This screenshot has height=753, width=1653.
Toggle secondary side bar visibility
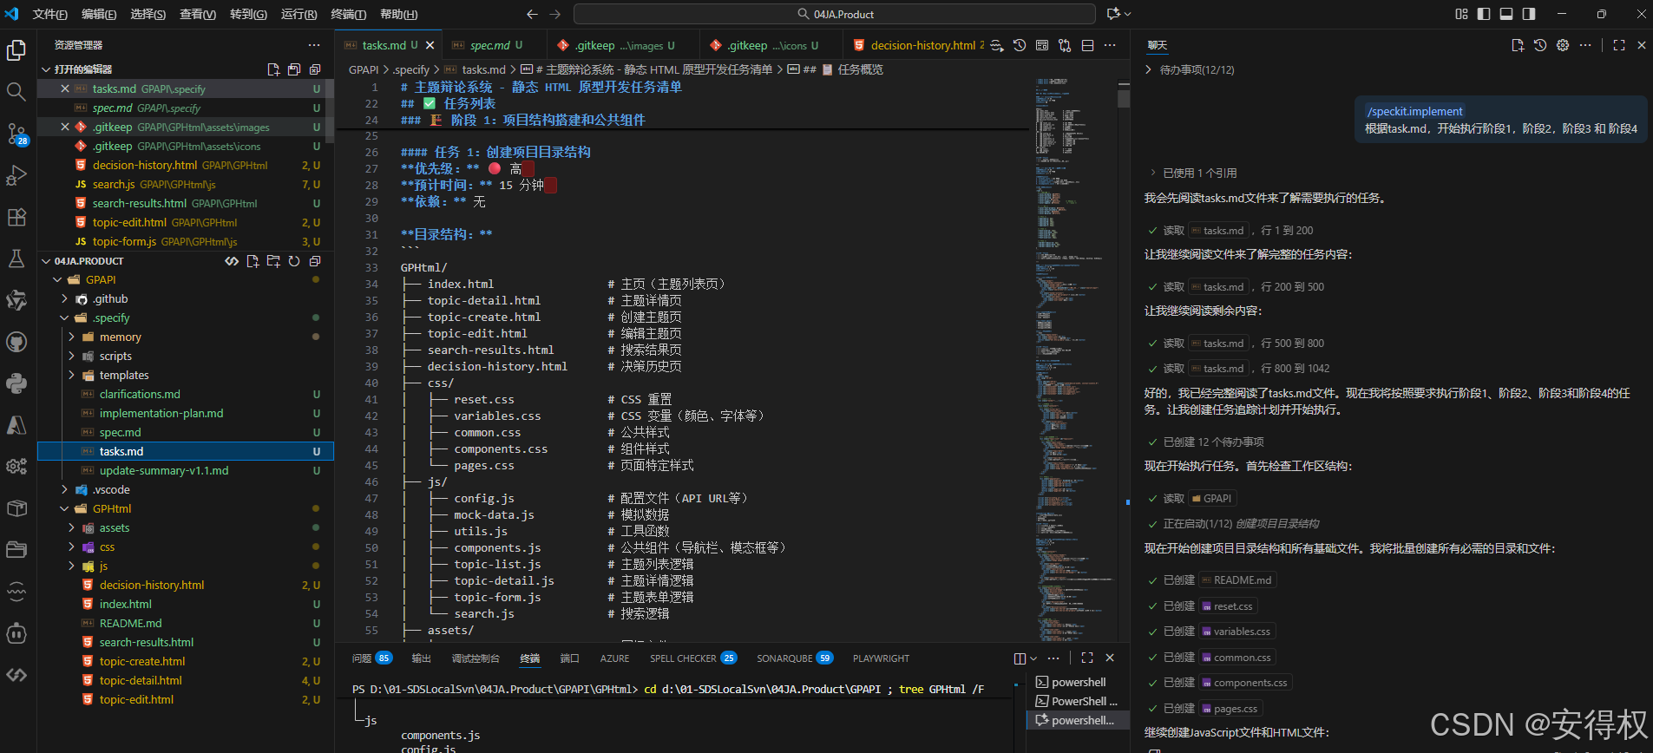[1529, 14]
